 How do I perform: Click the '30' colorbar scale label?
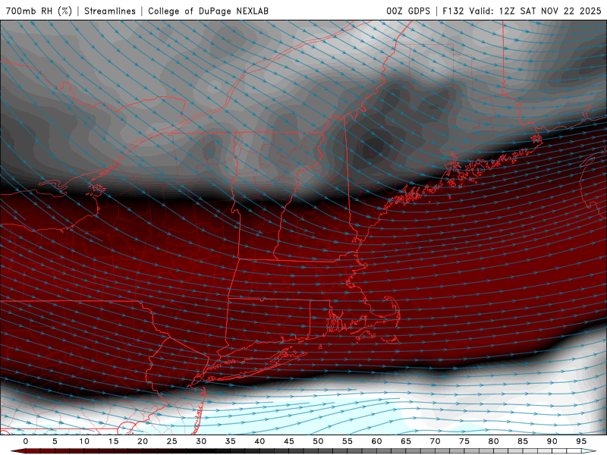pyautogui.click(x=201, y=441)
